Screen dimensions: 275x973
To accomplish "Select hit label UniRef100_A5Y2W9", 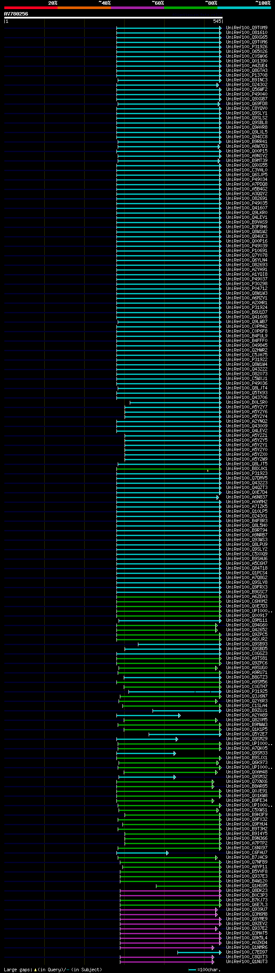I will pyautogui.click(x=247, y=459).
